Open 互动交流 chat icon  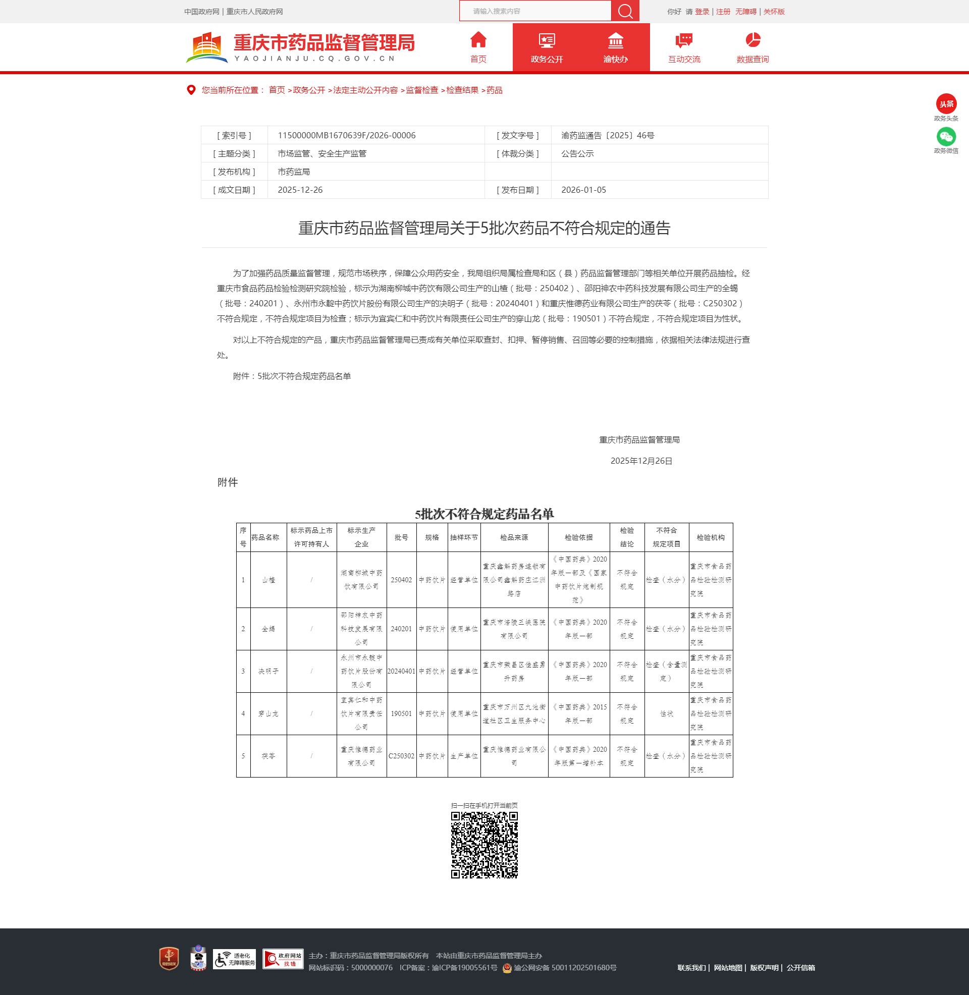coord(683,40)
